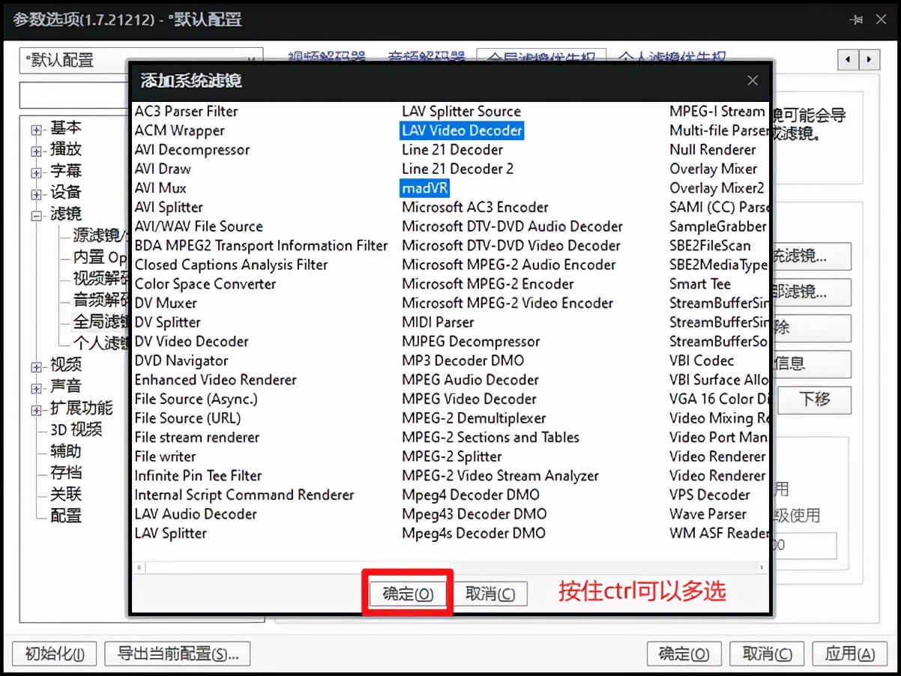Select 内置 Op… item under 滤镜
Image resolution: width=901 pixels, height=676 pixels.
point(100,257)
